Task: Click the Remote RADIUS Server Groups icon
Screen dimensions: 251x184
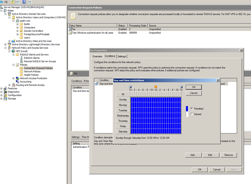Action: tap(21, 61)
